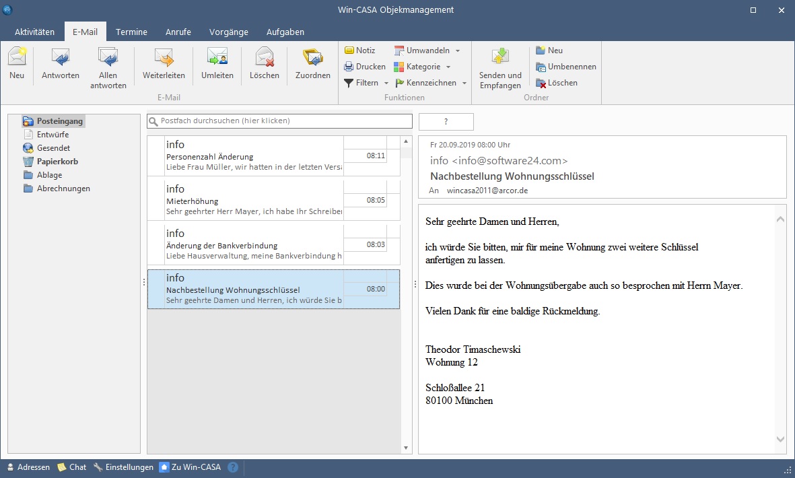Click the sender address info@software24.com
Screen dimensions: 795x478
point(510,161)
